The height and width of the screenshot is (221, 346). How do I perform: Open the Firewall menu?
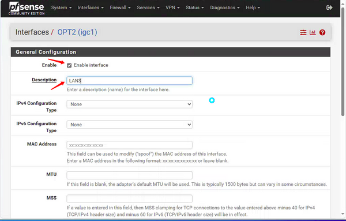coord(121,8)
